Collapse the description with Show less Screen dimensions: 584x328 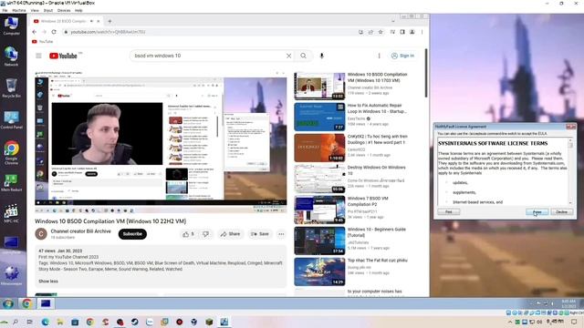coord(48,282)
